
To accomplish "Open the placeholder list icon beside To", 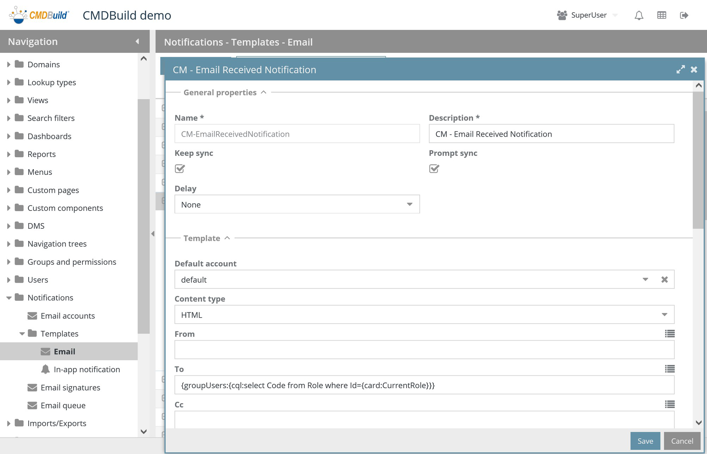I will click(x=670, y=369).
